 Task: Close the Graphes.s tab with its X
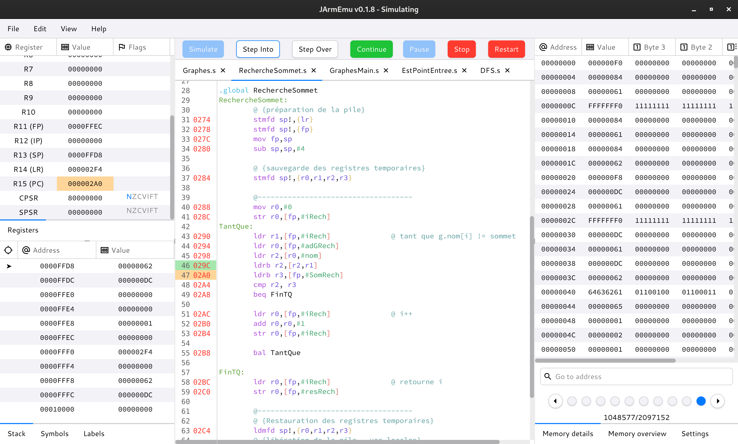(x=223, y=71)
